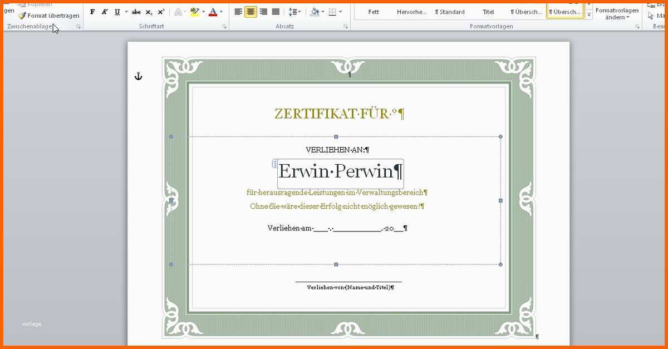Toggle the centered alignment button

click(x=250, y=12)
